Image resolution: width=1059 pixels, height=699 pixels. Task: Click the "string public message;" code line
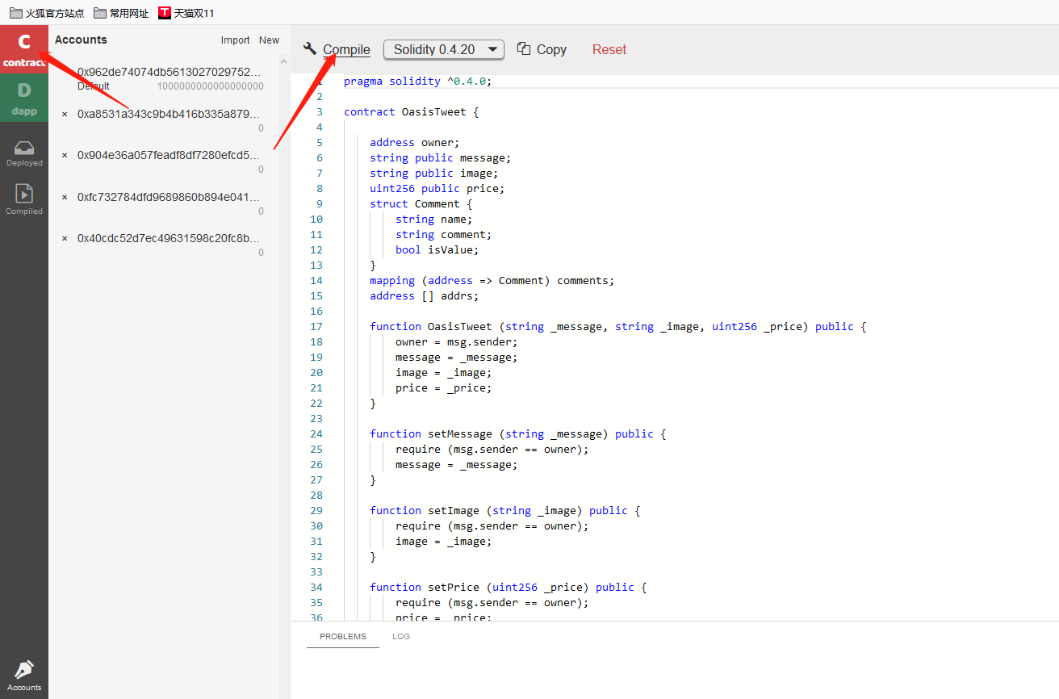click(440, 157)
